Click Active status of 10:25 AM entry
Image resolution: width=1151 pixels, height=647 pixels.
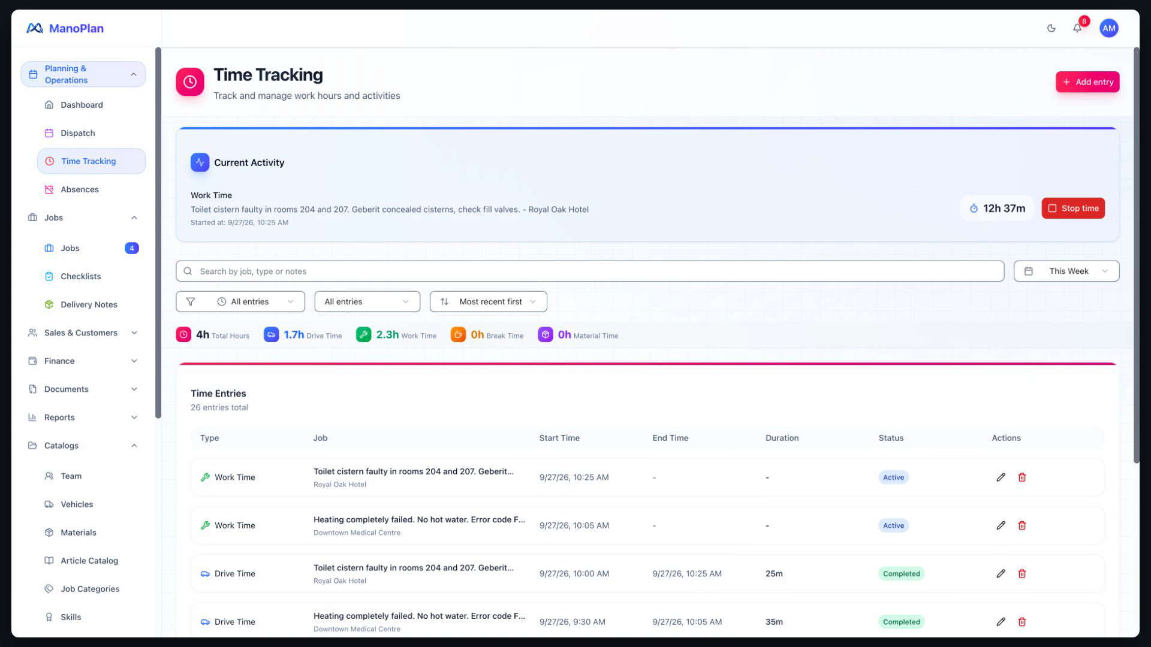pos(893,477)
